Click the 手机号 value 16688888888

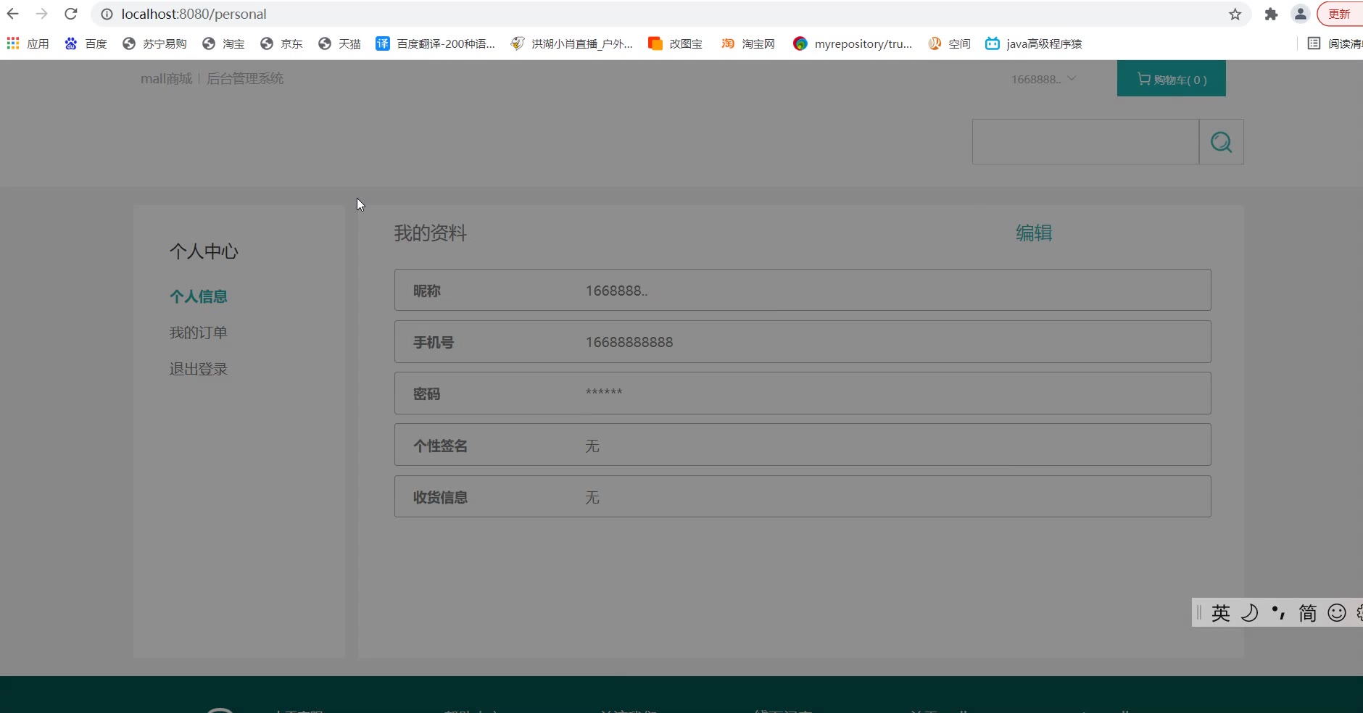point(629,342)
